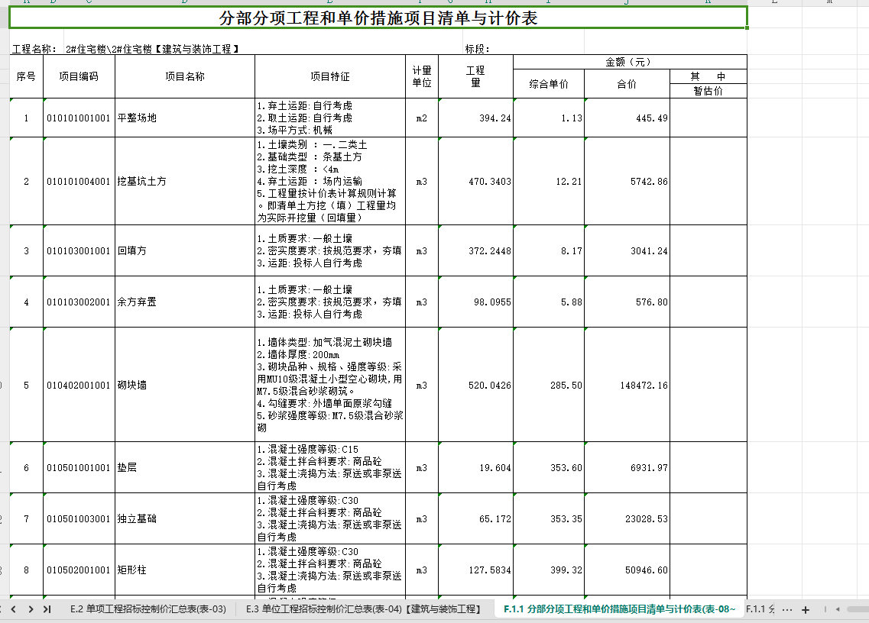The image size is (869, 623).
Task: Open the E.3 单位工程招标控制价汇总表 tab
Action: point(363,609)
